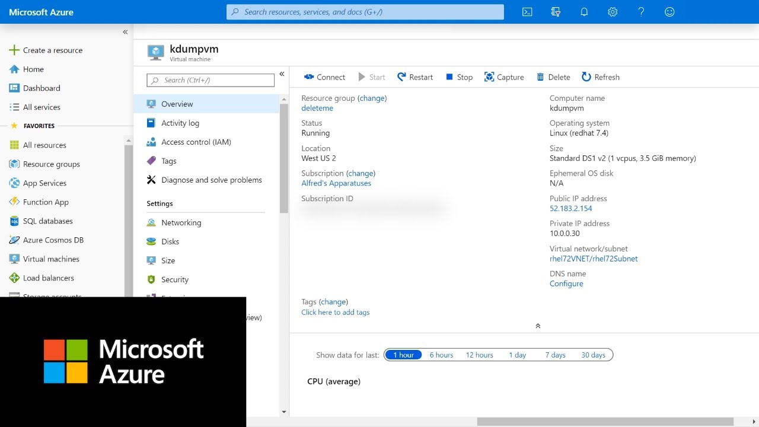Open Directory and subscription filter icon
The height and width of the screenshot is (427, 759).
[x=556, y=12]
